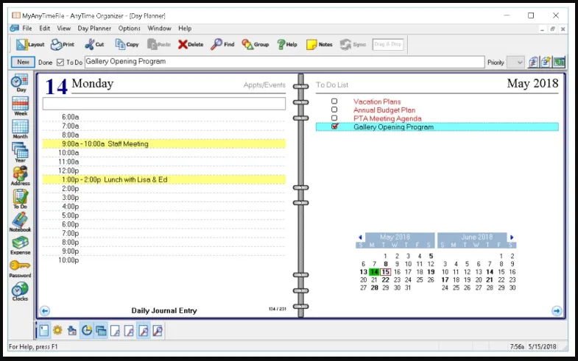578x361 pixels.
Task: Click the 3:00p time slot
Action: tap(164, 198)
